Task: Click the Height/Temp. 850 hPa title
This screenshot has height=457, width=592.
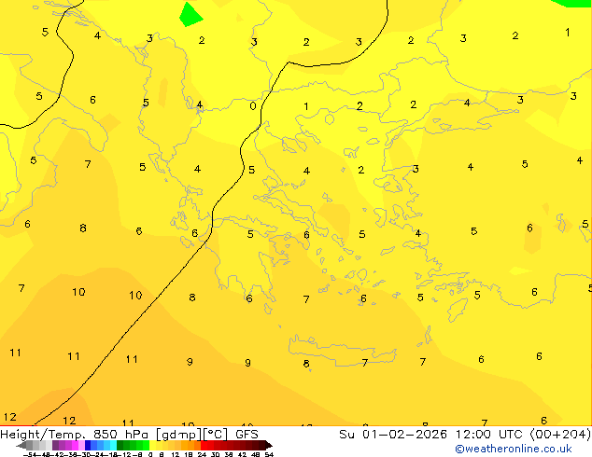Action: (77, 434)
